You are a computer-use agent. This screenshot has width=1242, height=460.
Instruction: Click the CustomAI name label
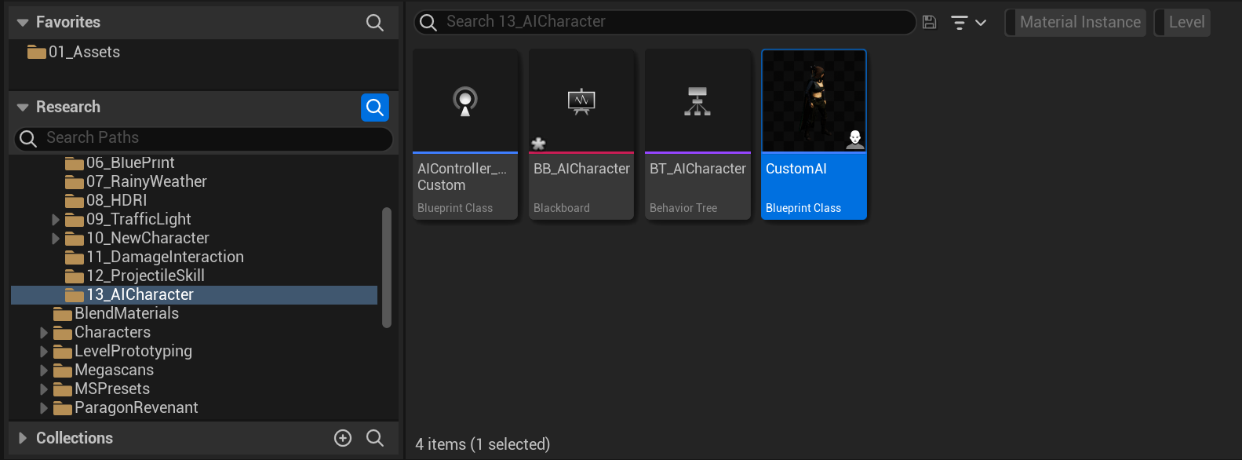pos(796,169)
